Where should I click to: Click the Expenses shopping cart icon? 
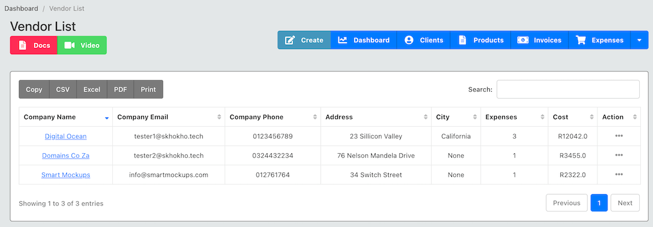click(x=580, y=40)
